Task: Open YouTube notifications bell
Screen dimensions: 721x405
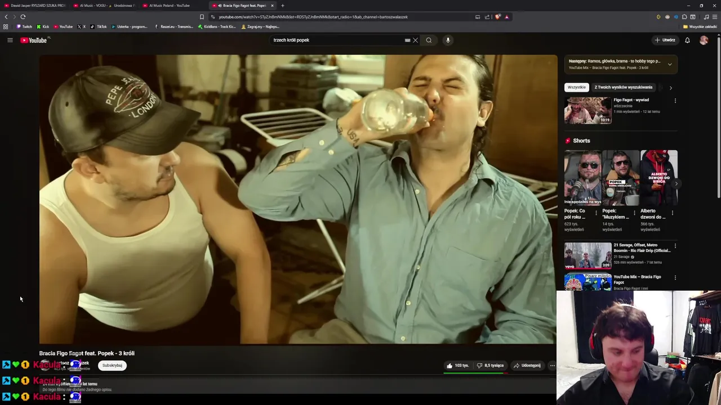Action: 687,40
